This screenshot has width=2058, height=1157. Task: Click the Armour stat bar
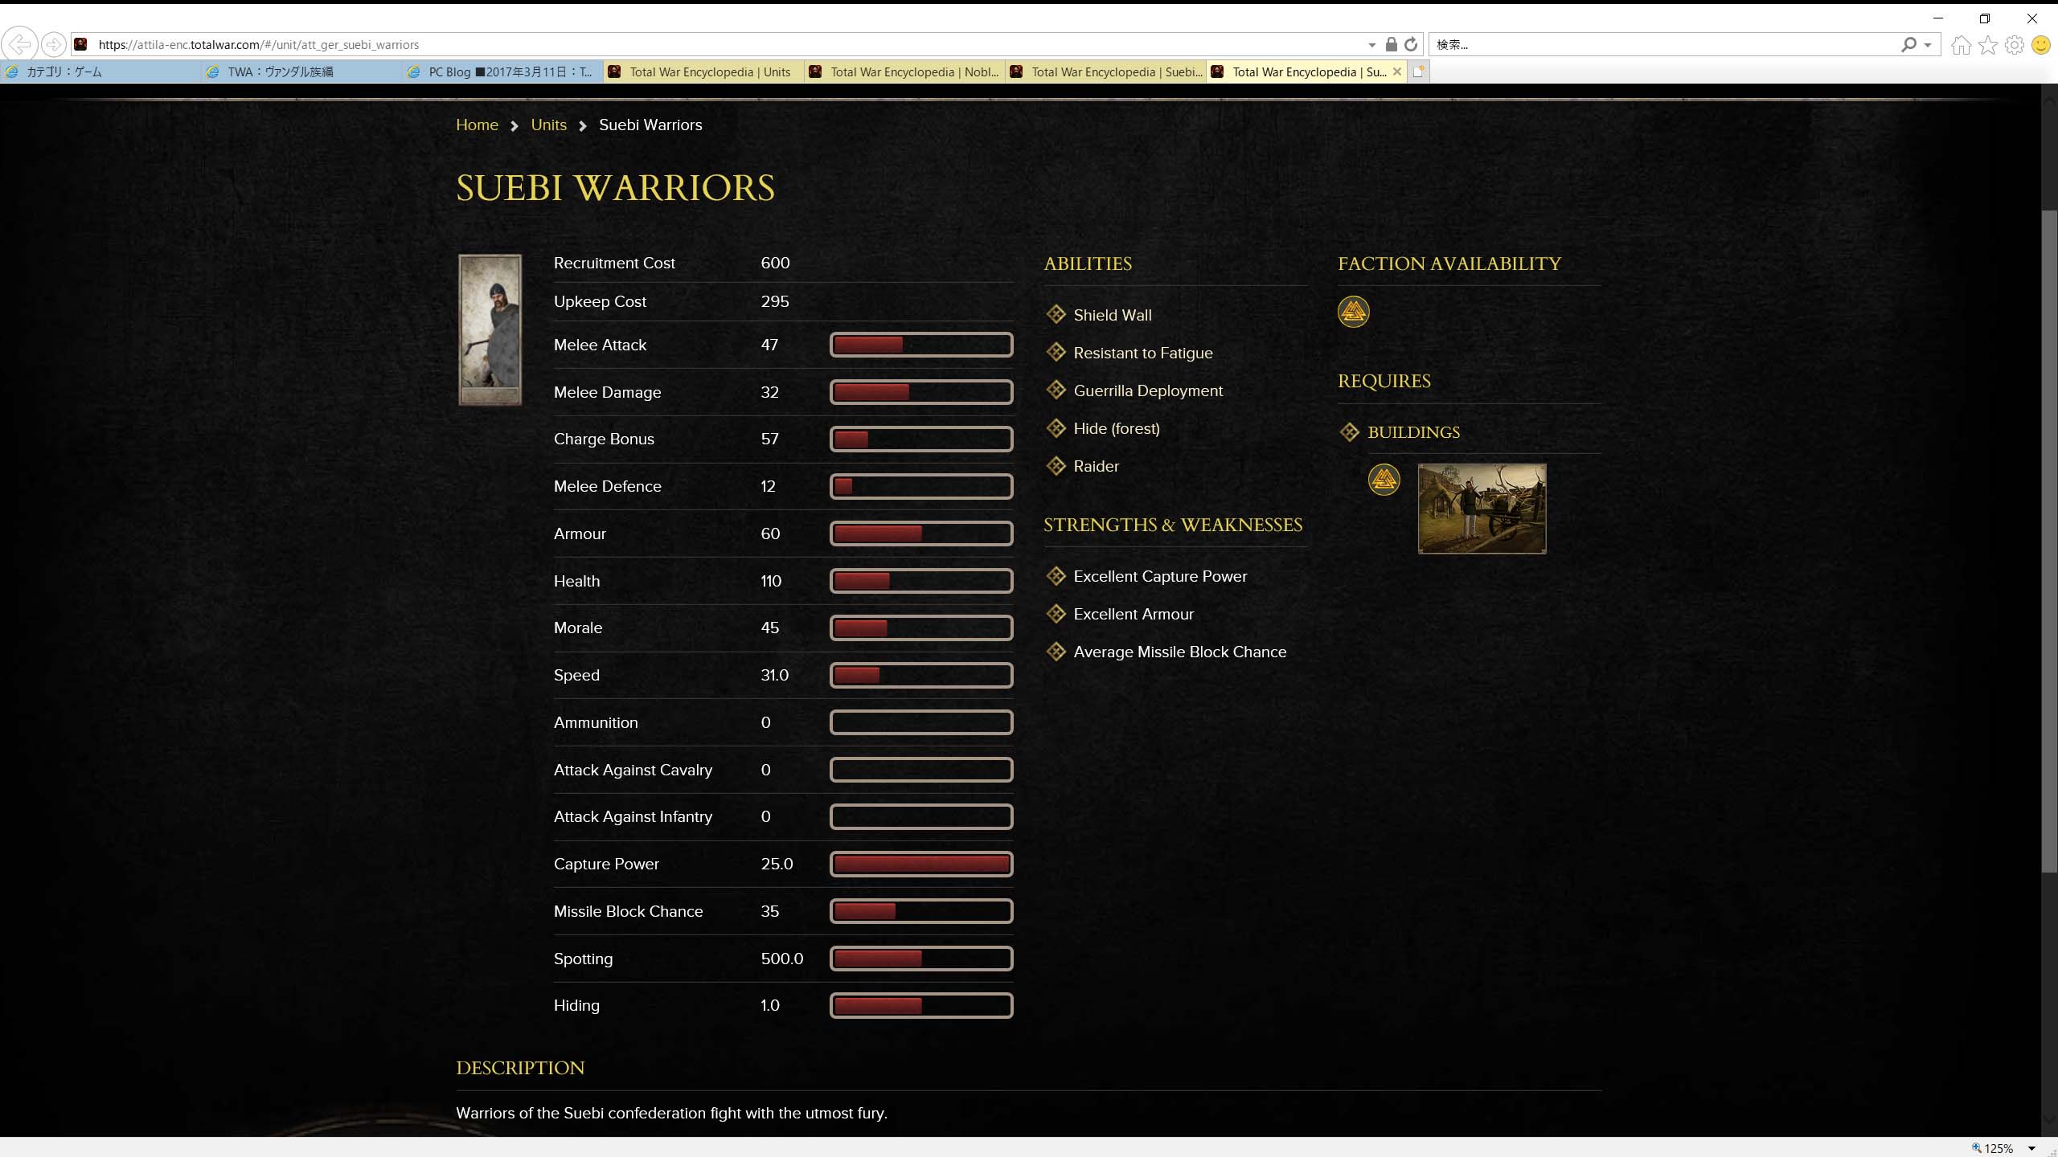921,534
